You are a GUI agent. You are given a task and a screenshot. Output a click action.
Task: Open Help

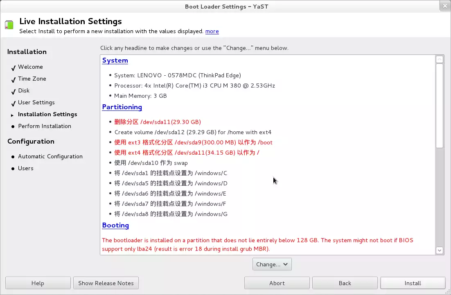(38, 283)
